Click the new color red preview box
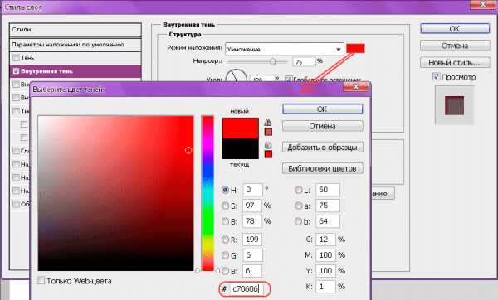498x300 pixels. point(240,128)
